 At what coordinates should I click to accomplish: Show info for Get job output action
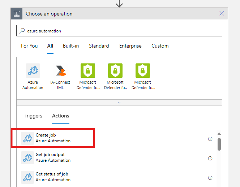coord(210,158)
